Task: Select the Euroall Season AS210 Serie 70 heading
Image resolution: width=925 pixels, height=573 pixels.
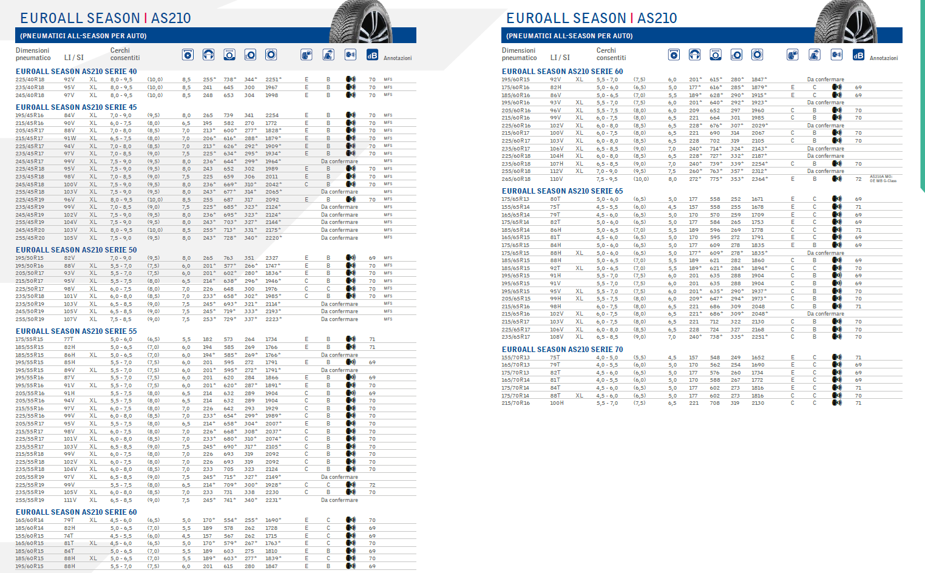Action: point(562,350)
